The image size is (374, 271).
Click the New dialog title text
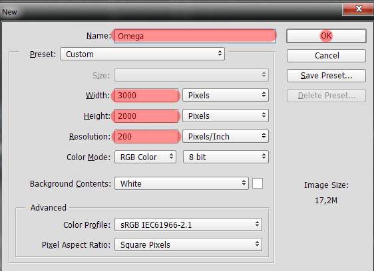point(9,12)
